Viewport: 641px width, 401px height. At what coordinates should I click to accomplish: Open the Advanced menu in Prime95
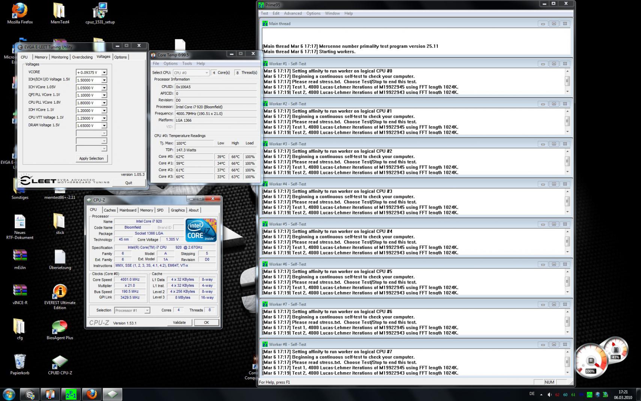pos(293,13)
